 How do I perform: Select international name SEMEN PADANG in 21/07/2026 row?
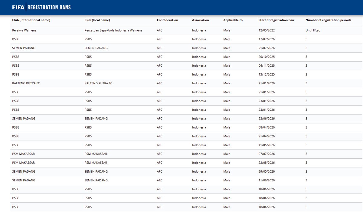click(x=24, y=48)
